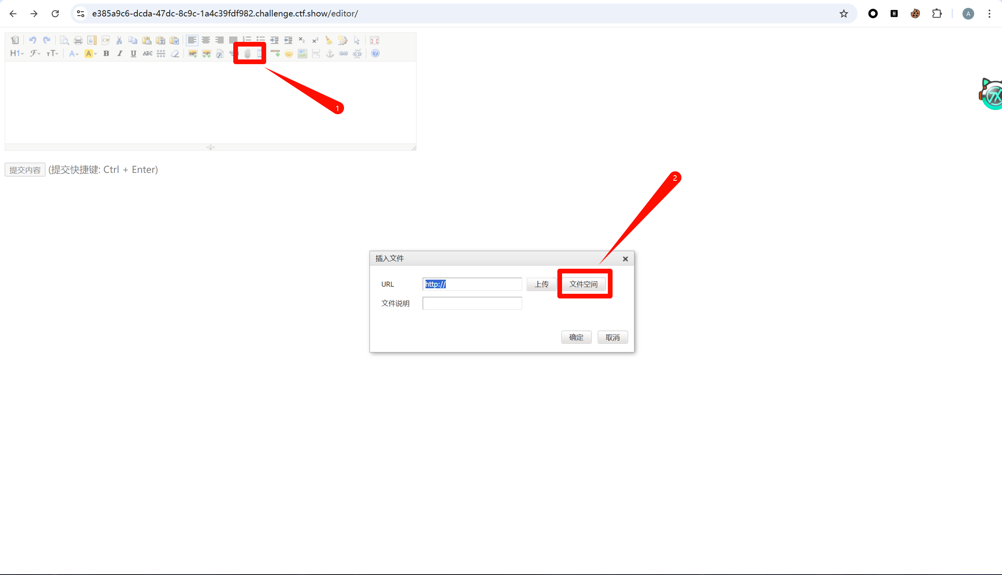Open the H1 heading dropdown

(16, 54)
